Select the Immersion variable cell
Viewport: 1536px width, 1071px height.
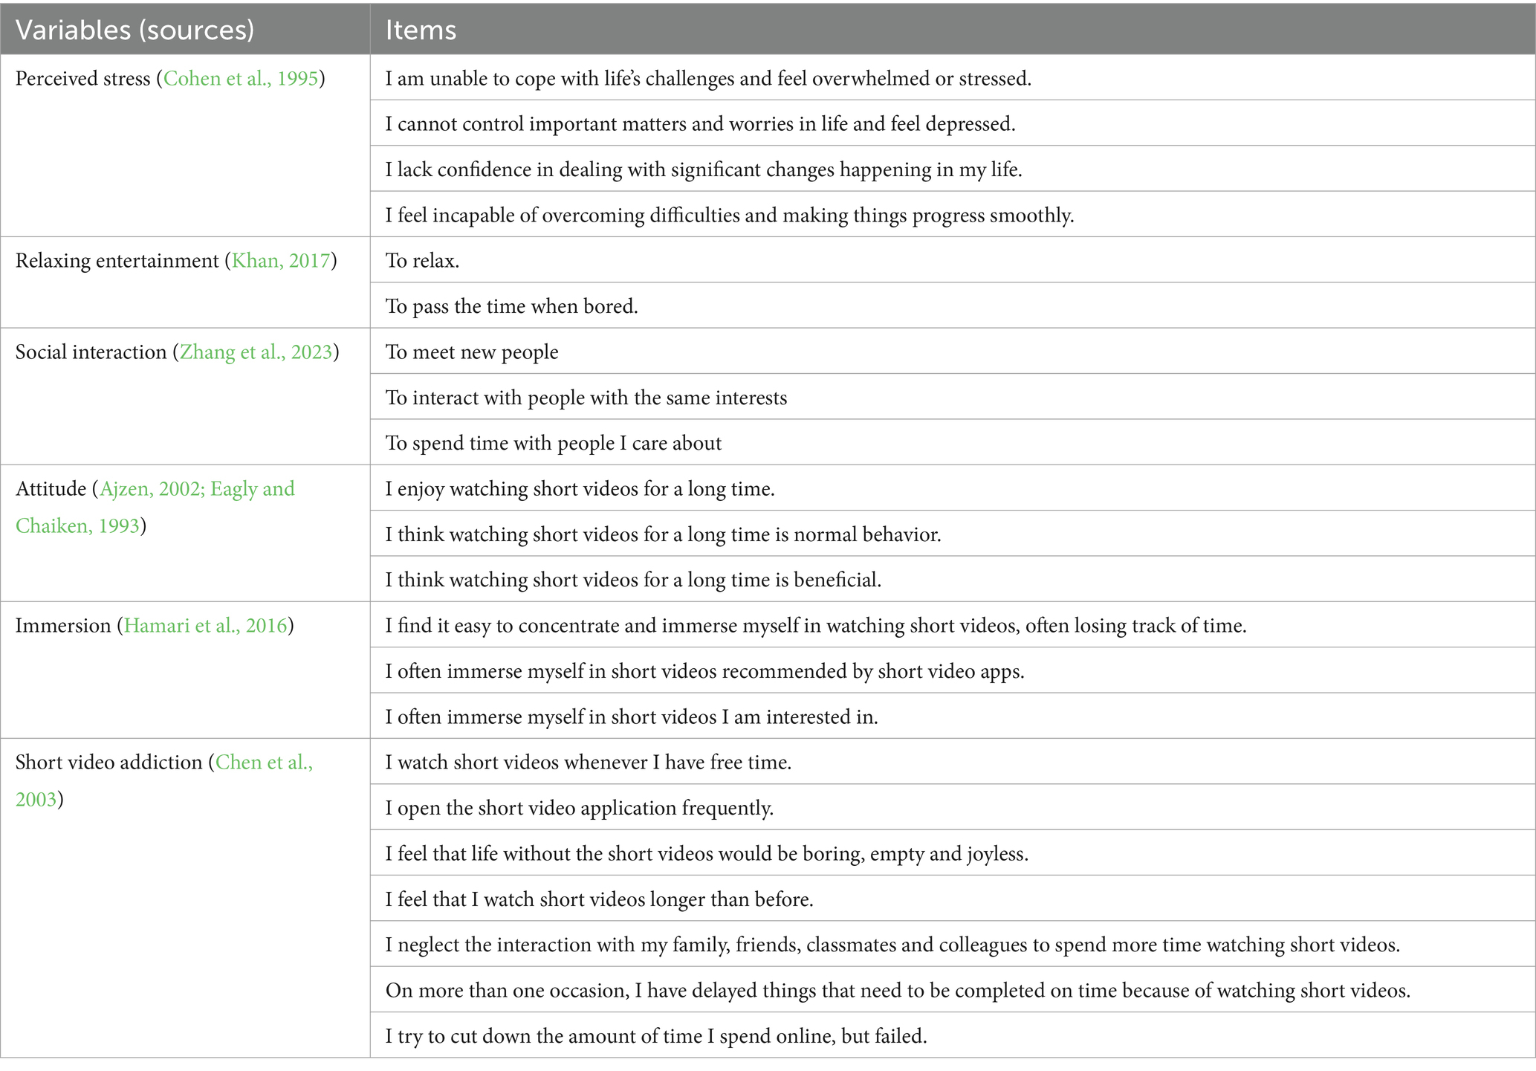coord(185,670)
